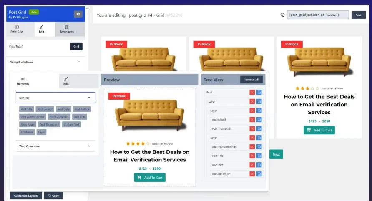Viewport: 372px width, 201px height.
Task: Open the settings gear in Post Grid header
Action: coord(78,14)
